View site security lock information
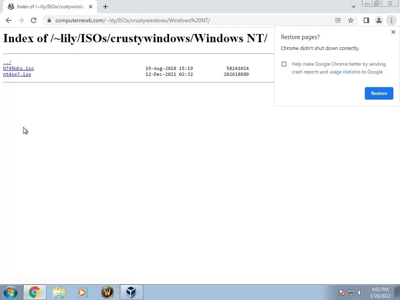The image size is (400, 300). point(49,20)
